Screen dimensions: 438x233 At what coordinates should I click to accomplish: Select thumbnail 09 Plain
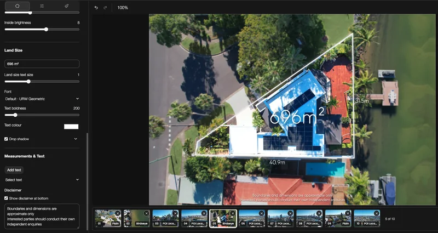click(338, 218)
